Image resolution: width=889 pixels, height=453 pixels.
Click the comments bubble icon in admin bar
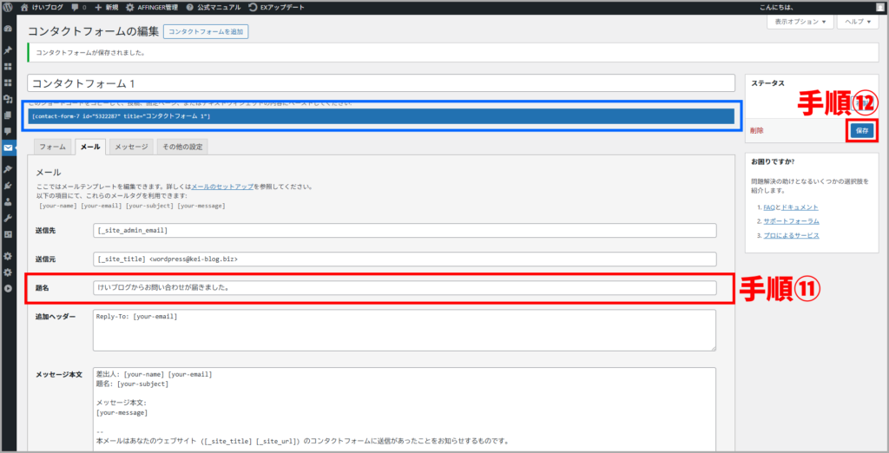(79, 7)
